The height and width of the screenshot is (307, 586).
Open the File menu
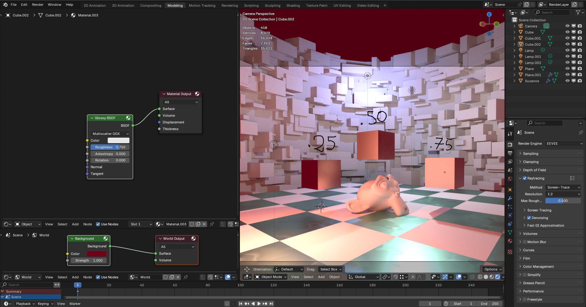(13, 5)
